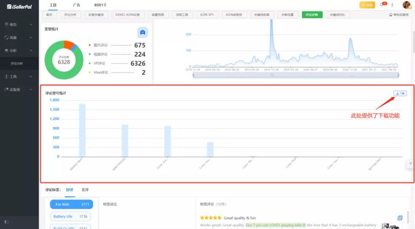Click the copy icon beside the review
Screen dimensions: 415x229
(400, 218)
